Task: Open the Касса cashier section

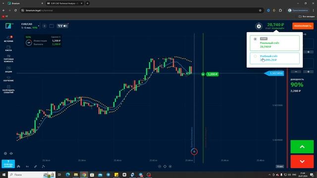Action: pyautogui.click(x=8, y=48)
